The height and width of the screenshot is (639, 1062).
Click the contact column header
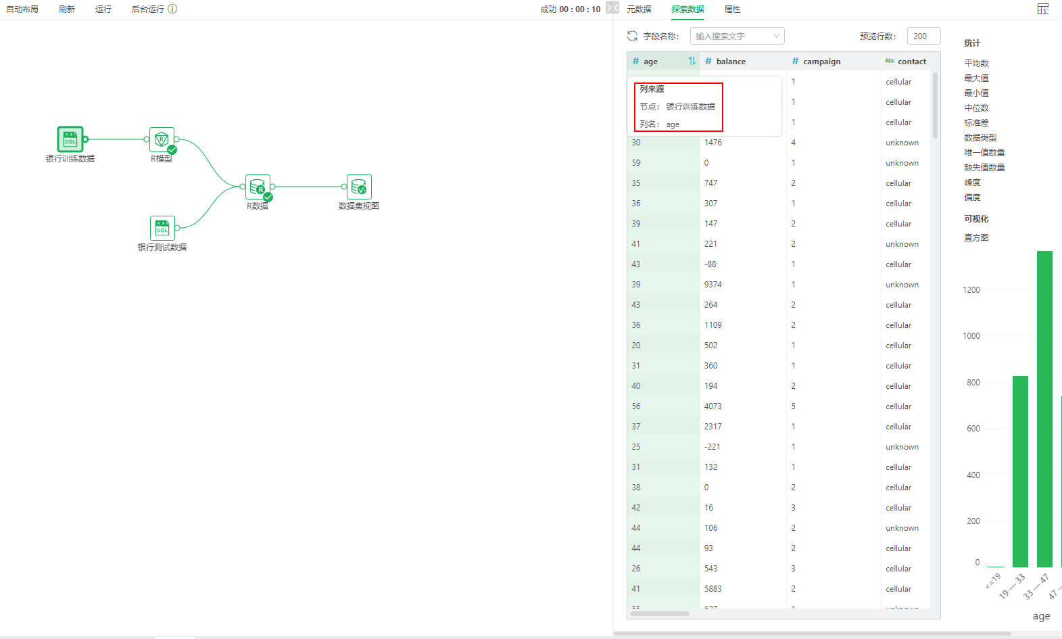[x=912, y=61]
